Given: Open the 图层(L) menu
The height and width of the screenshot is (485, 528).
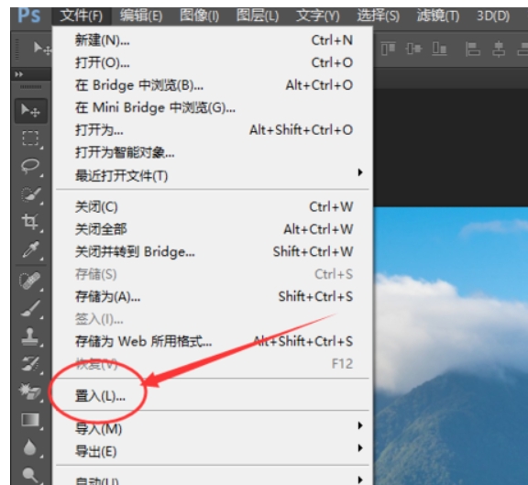Looking at the screenshot, I should (x=258, y=16).
